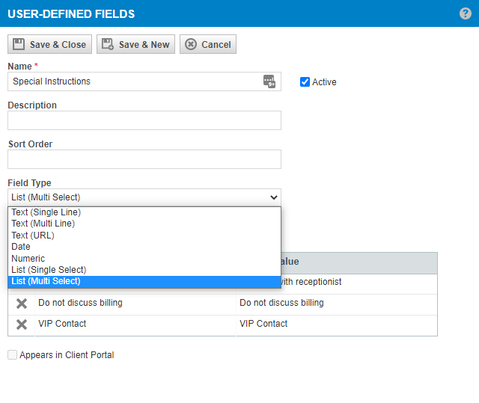Click Save & New button
The height and width of the screenshot is (403, 479).
(136, 44)
